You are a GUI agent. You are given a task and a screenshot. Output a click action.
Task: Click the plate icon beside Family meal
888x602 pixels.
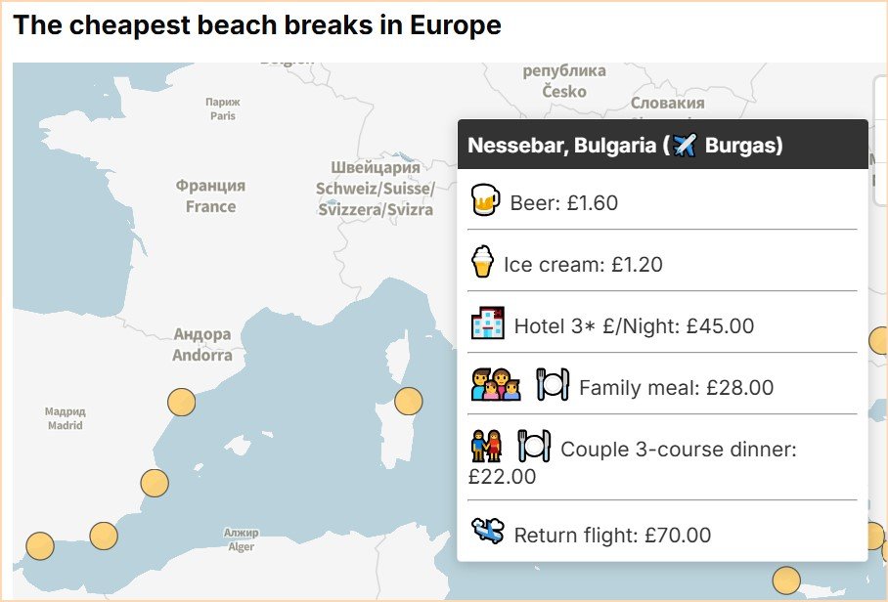(553, 384)
